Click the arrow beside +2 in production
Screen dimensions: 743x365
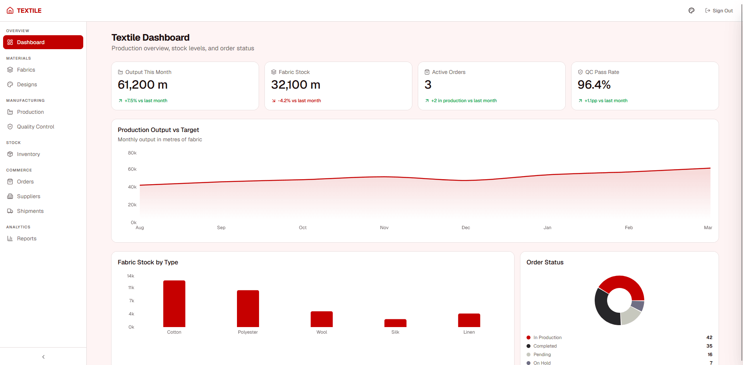pos(427,101)
